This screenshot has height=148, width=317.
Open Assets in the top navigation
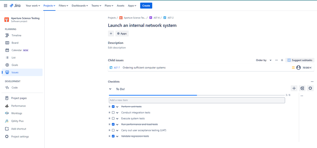coord(120,6)
